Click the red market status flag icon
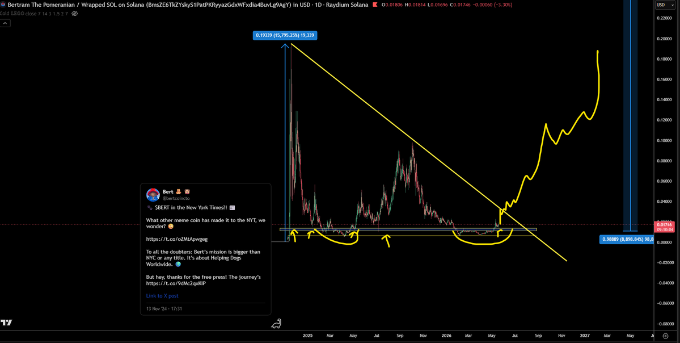Image resolution: width=680 pixels, height=343 pixels. 375,5
